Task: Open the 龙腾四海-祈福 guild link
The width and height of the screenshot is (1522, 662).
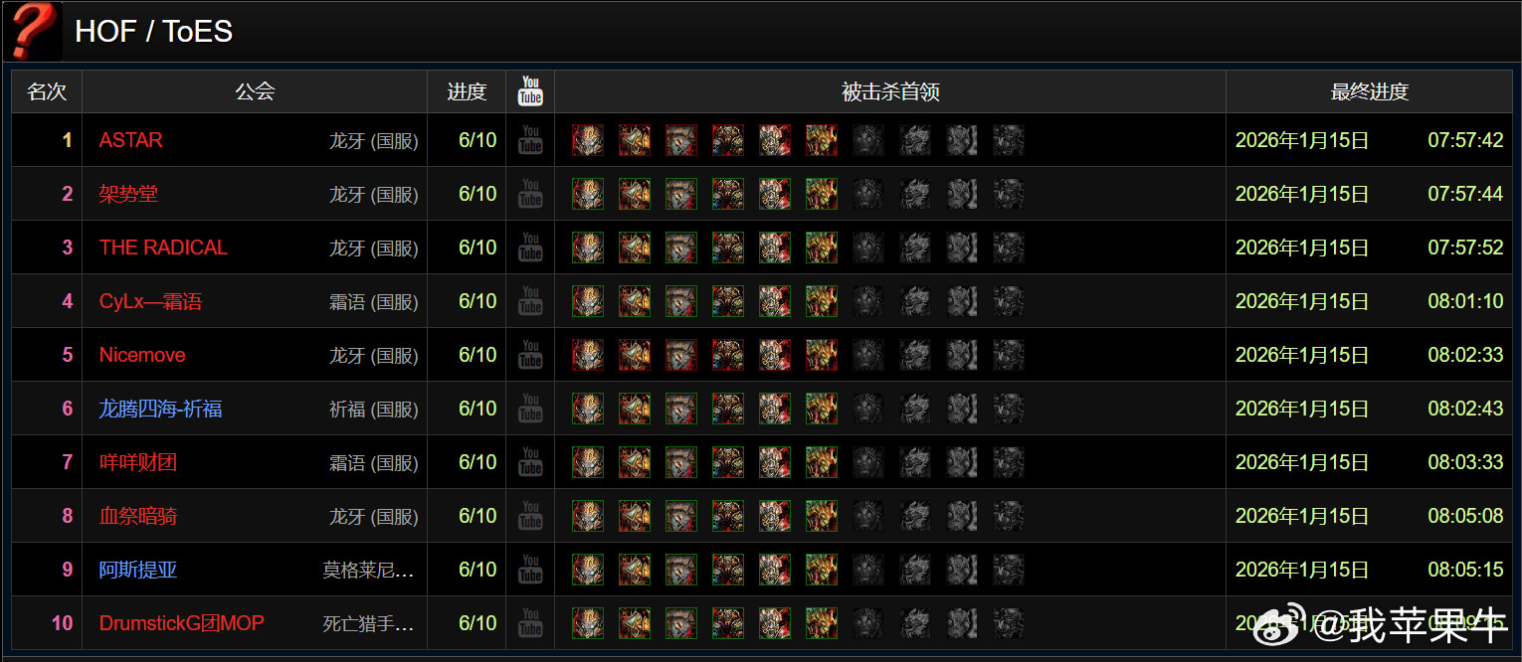Action: (x=160, y=409)
